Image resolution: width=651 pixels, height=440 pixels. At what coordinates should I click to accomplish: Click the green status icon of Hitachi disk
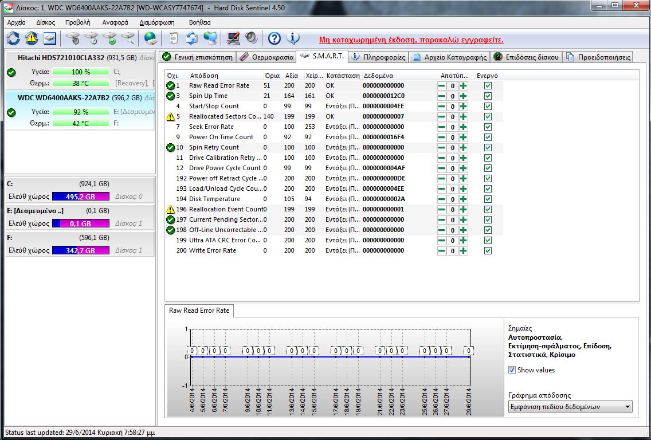pos(11,73)
